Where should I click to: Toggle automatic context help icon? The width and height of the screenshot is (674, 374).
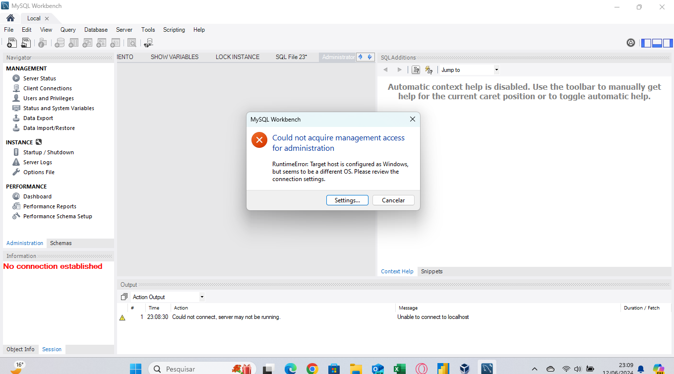429,70
